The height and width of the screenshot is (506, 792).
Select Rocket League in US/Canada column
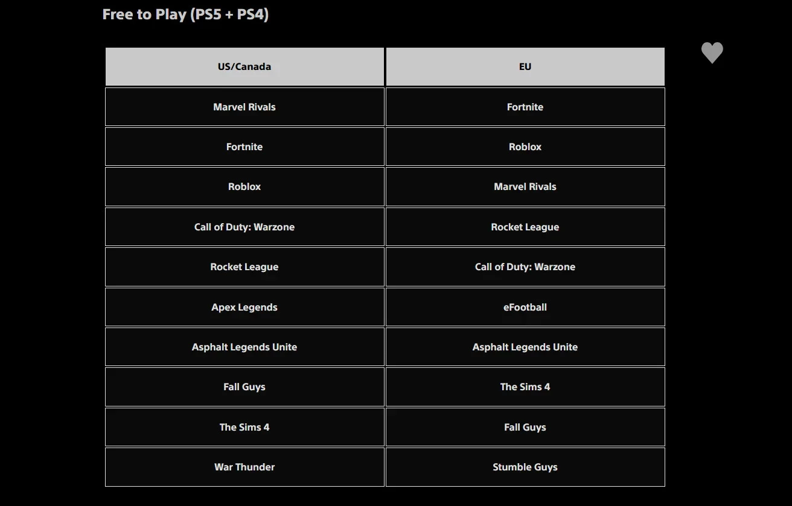[x=244, y=267]
